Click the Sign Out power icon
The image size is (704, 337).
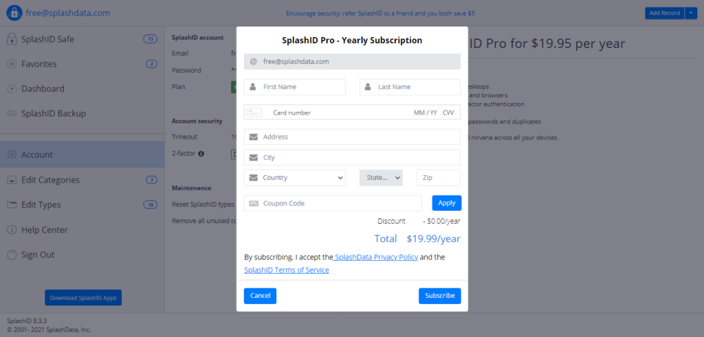[11, 255]
